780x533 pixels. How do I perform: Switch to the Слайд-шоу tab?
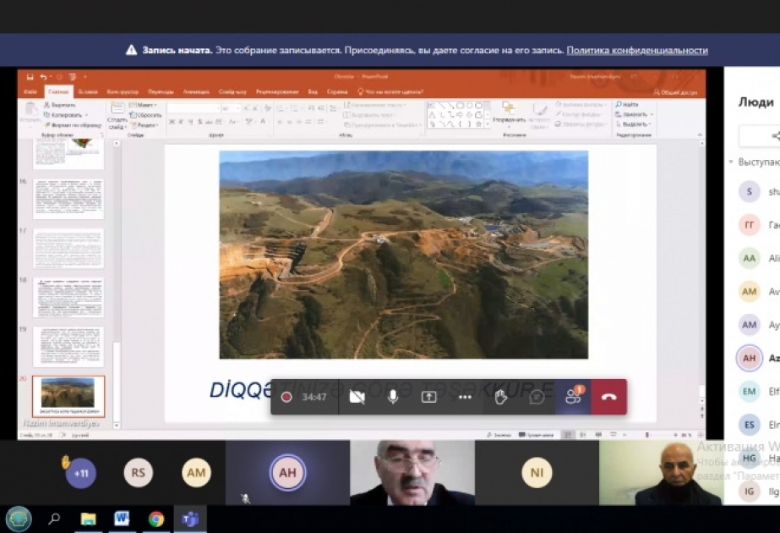tap(232, 91)
